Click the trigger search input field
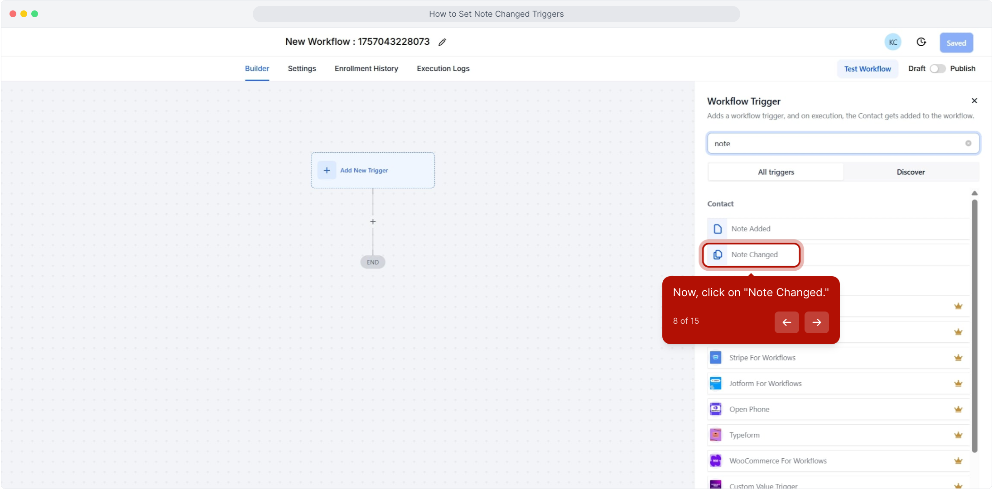 tap(834, 143)
